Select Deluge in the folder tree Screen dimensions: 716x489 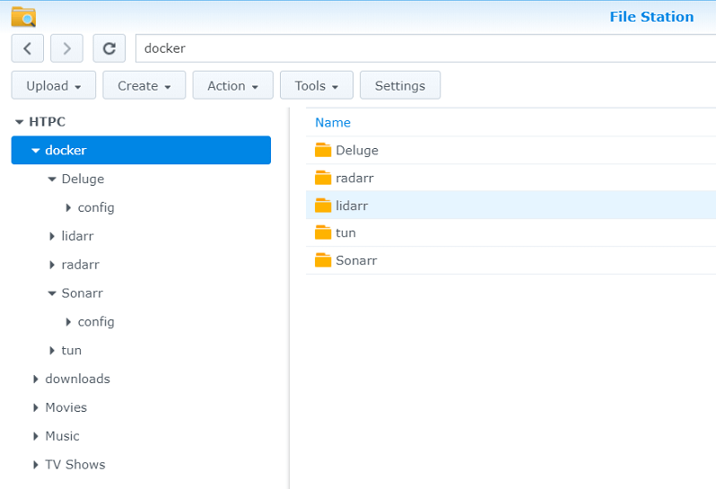pyautogui.click(x=83, y=179)
